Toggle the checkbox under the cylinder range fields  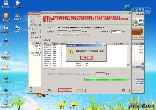click(59, 35)
